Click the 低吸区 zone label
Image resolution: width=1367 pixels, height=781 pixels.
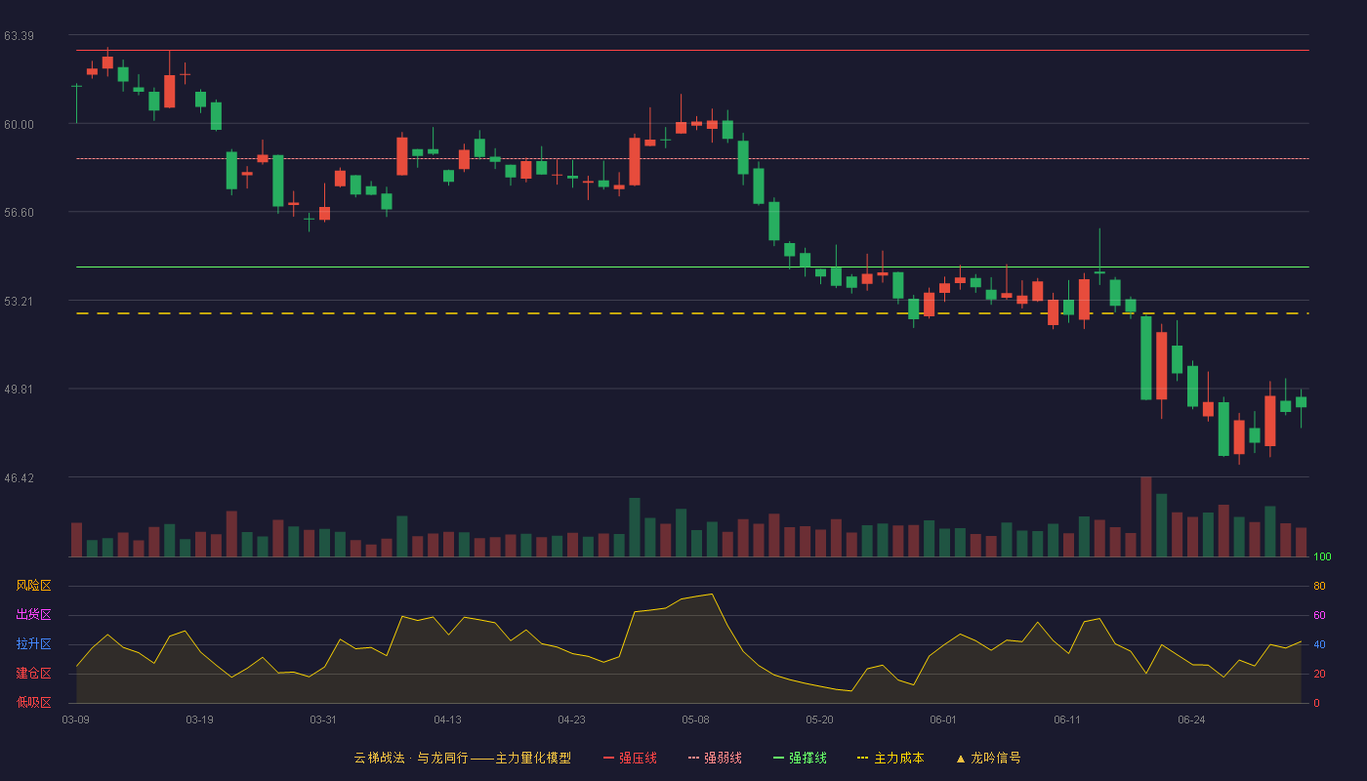tap(33, 703)
